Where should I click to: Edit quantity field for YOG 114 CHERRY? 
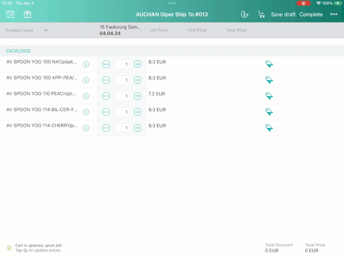[122, 128]
